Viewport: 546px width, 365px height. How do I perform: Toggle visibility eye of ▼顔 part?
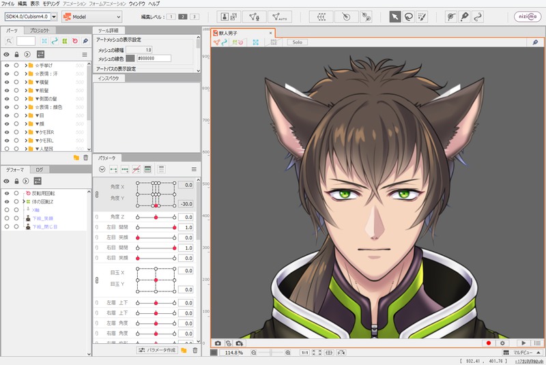(x=7, y=123)
